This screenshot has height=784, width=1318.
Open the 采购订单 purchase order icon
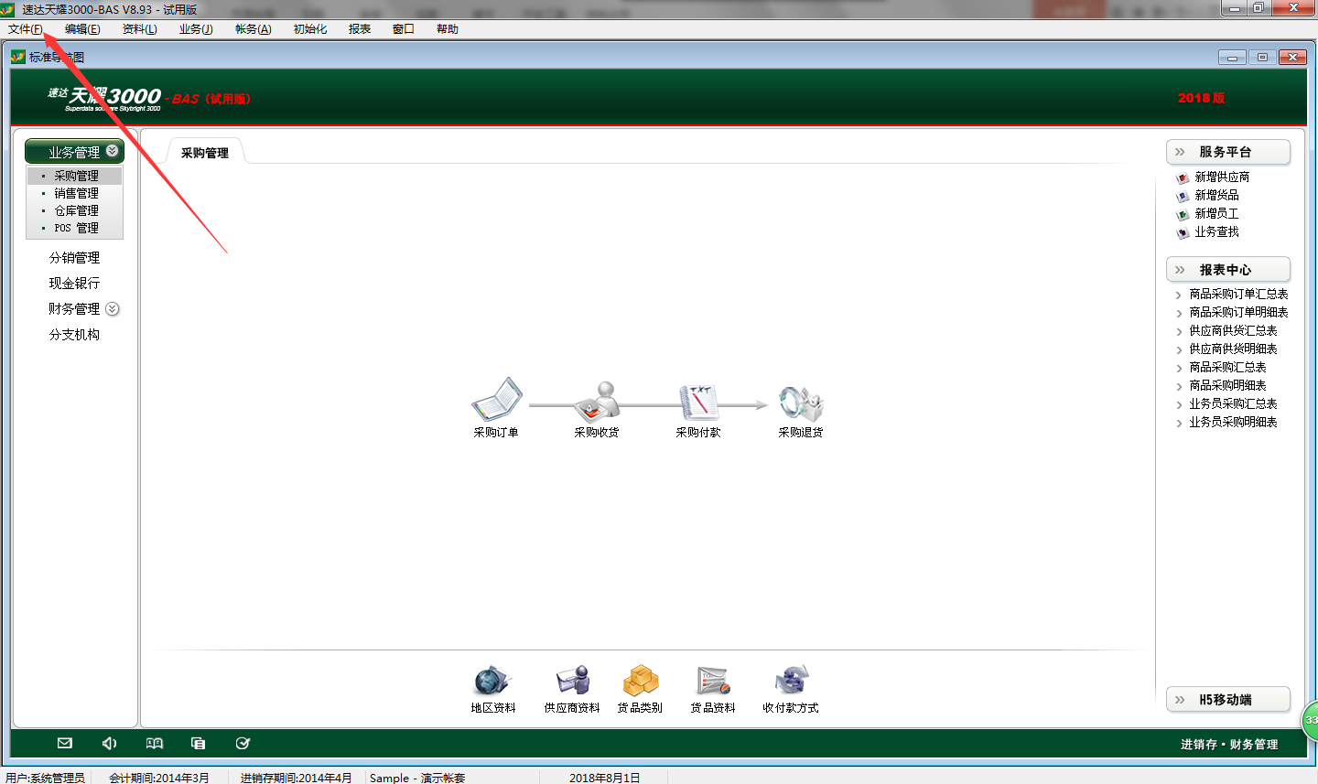(x=496, y=401)
